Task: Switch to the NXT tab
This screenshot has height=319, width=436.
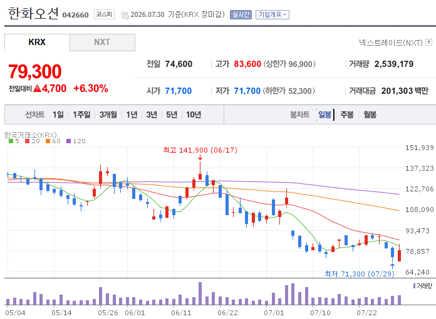Action: point(102,42)
